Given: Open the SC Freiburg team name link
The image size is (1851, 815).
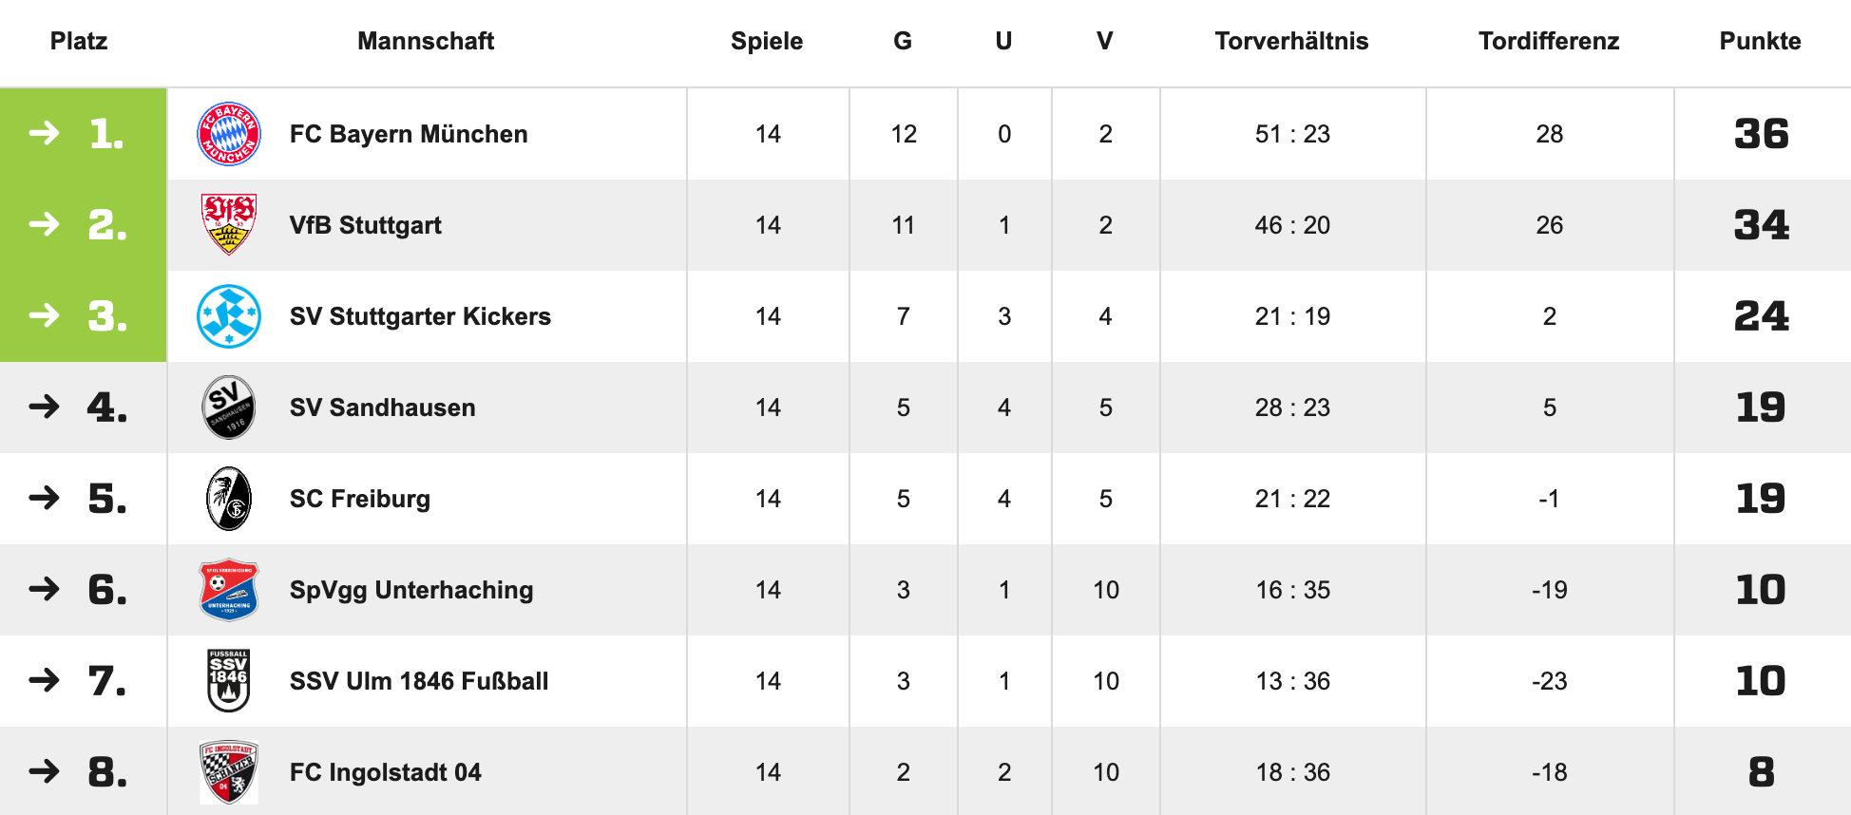Looking at the screenshot, I should pyautogui.click(x=359, y=499).
